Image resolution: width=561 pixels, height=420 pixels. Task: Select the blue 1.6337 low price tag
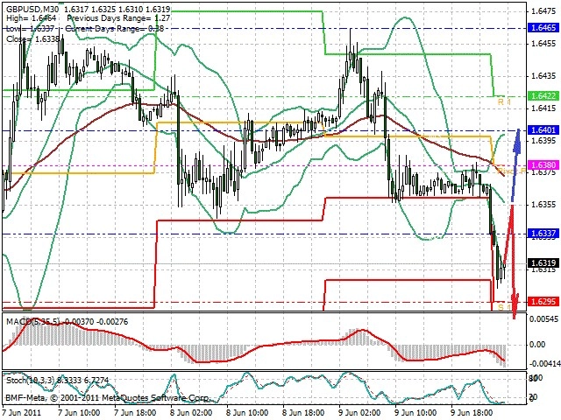click(x=543, y=234)
